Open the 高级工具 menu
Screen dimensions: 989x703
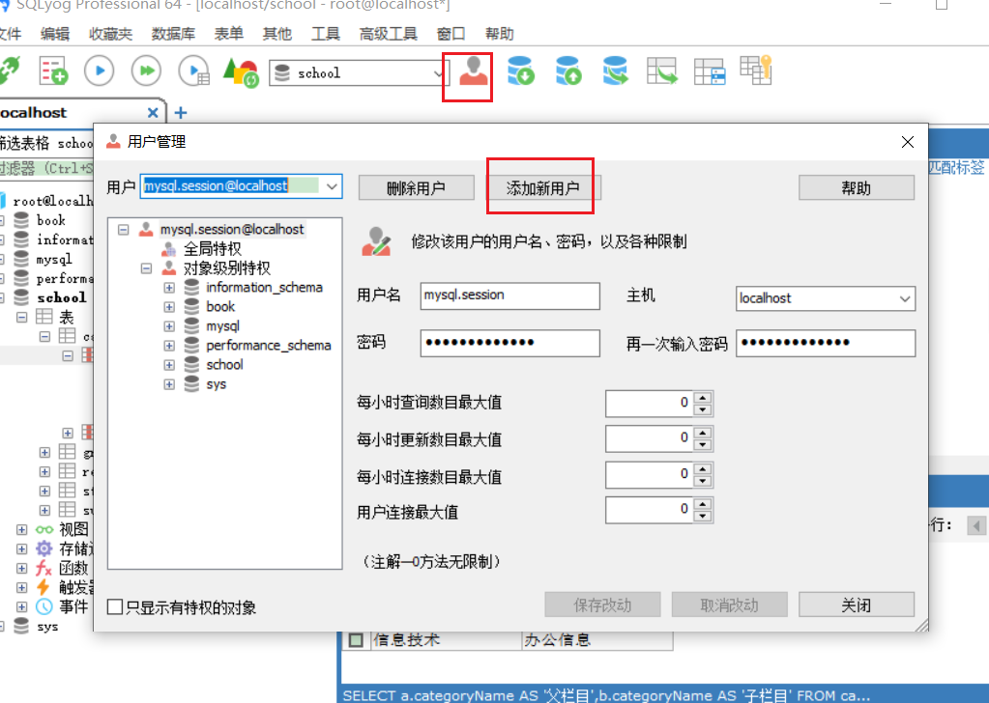[388, 34]
